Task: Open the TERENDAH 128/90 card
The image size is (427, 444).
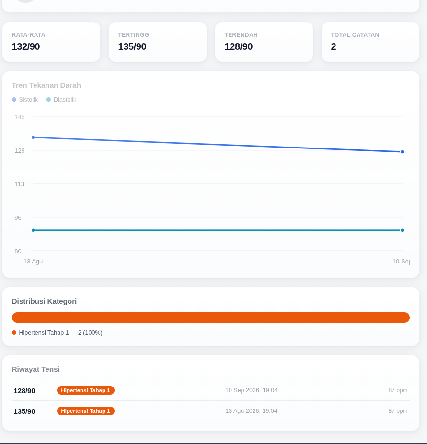Action: (x=264, y=42)
